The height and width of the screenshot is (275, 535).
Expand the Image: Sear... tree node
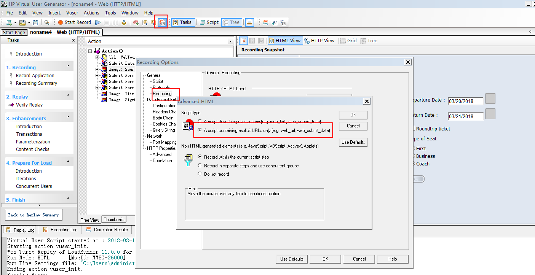(97, 69)
